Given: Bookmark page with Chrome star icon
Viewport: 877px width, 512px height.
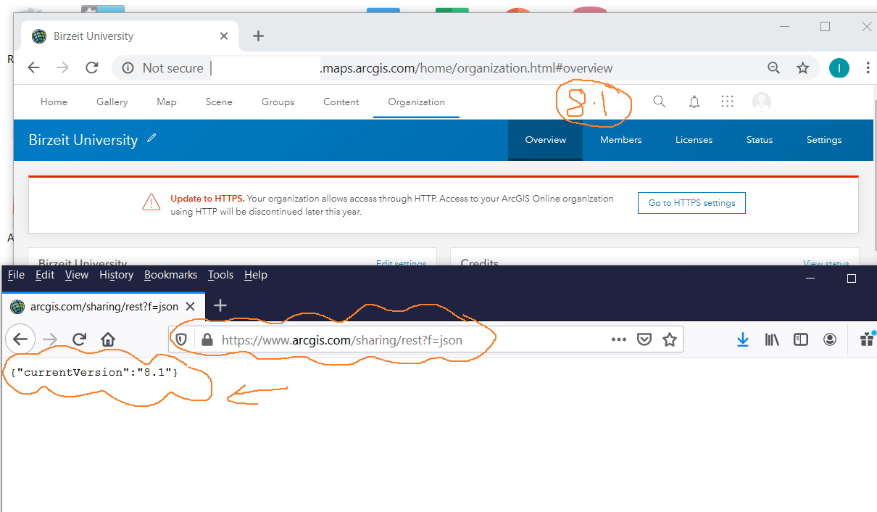Looking at the screenshot, I should tap(803, 68).
